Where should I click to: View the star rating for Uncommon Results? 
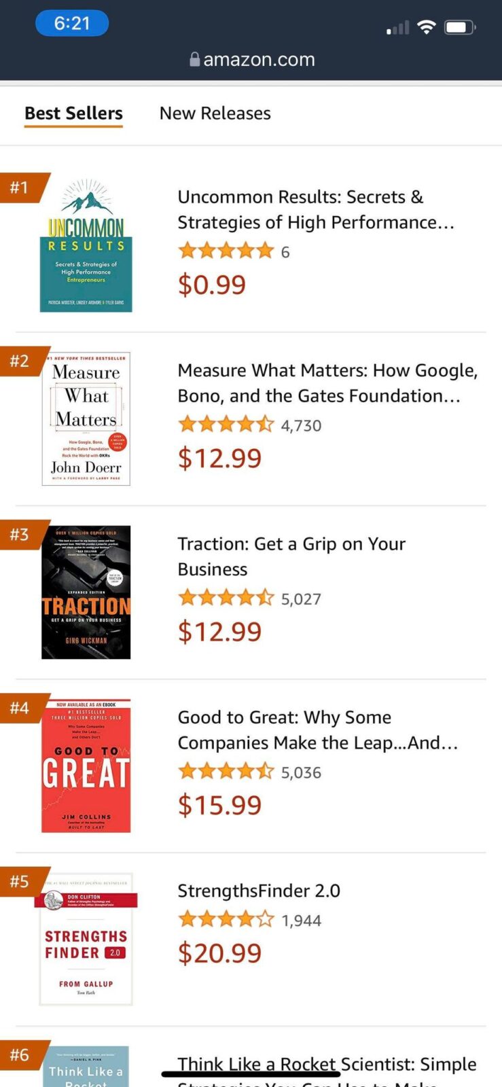[226, 251]
